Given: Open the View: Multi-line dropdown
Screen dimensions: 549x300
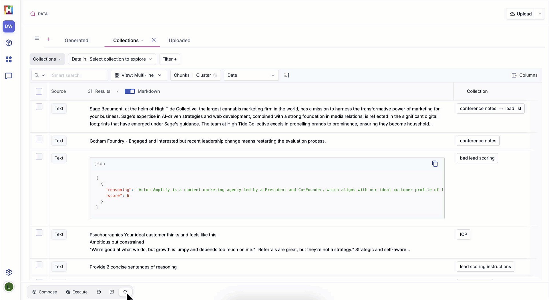Looking at the screenshot, I should coord(139,75).
